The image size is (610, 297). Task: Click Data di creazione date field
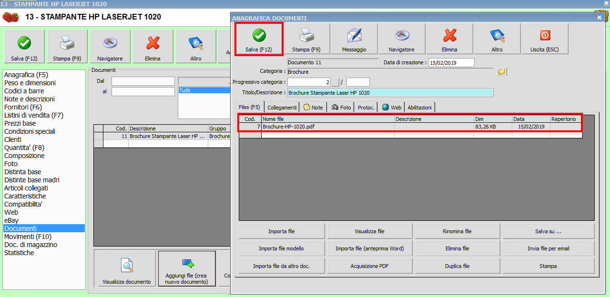(451, 62)
